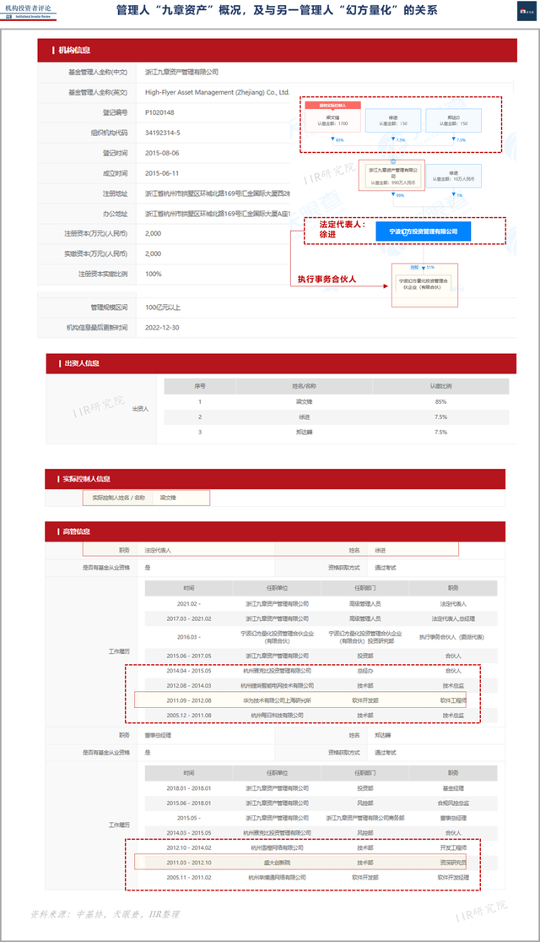Click the 姓名/名称 column header in investor table
Image resolution: width=540 pixels, height=942 pixels.
(x=305, y=386)
